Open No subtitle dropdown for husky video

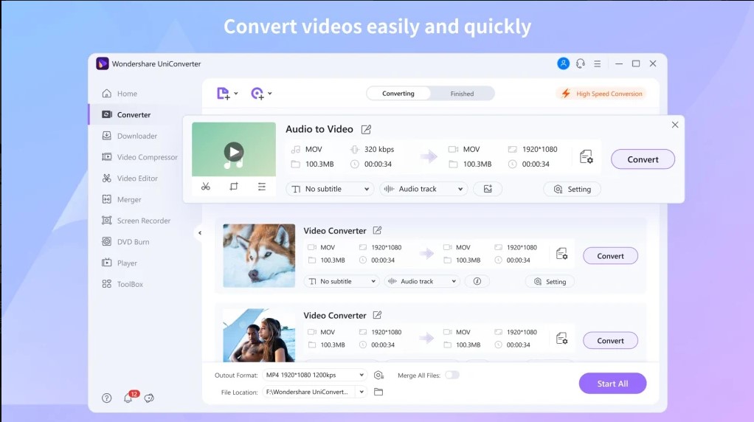point(342,281)
